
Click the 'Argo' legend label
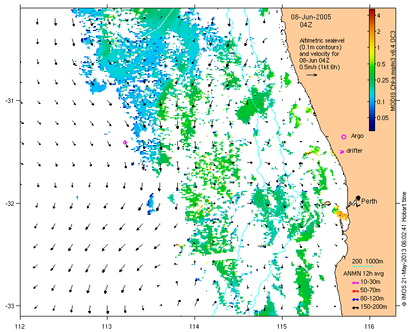point(357,136)
